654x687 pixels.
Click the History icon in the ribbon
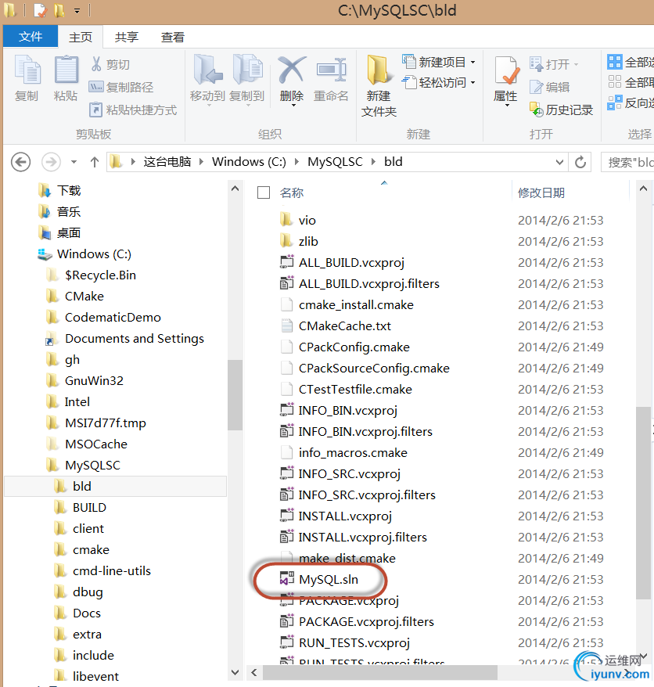coord(536,109)
